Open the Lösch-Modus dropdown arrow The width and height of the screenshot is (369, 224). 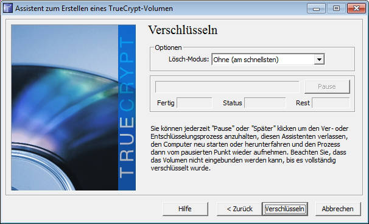319,60
